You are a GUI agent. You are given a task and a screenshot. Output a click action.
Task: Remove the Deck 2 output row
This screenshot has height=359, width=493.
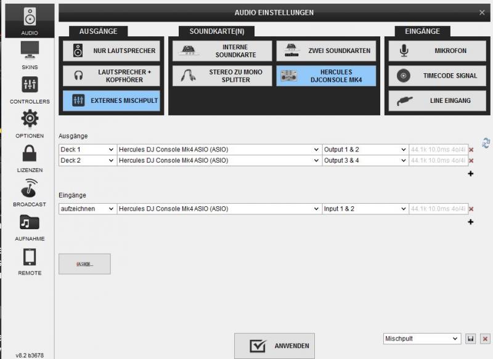click(471, 161)
